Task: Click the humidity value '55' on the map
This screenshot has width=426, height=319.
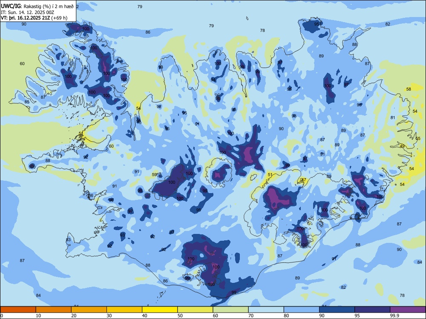Action: tap(418, 138)
